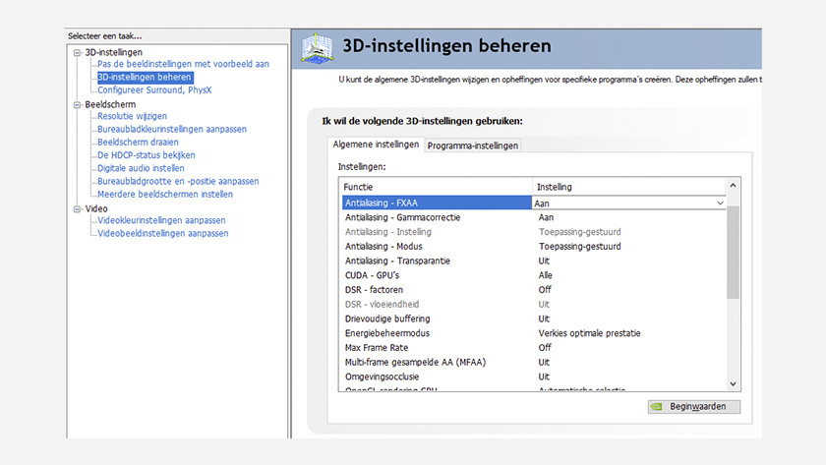826x465 pixels.
Task: Open Resolutie wijzigen link
Action: [132, 117]
